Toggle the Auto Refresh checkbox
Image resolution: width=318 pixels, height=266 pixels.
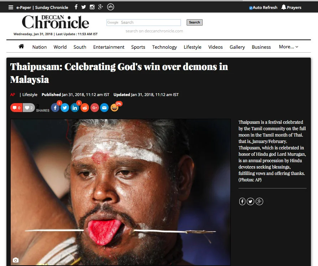(251, 8)
